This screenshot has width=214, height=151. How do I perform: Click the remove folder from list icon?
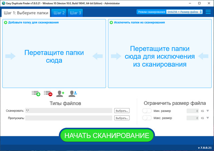coord(48,93)
